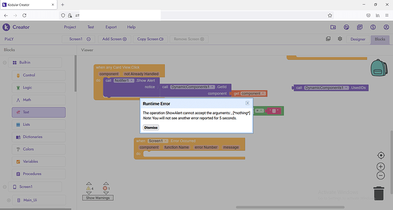Open the Project menu

(70, 27)
